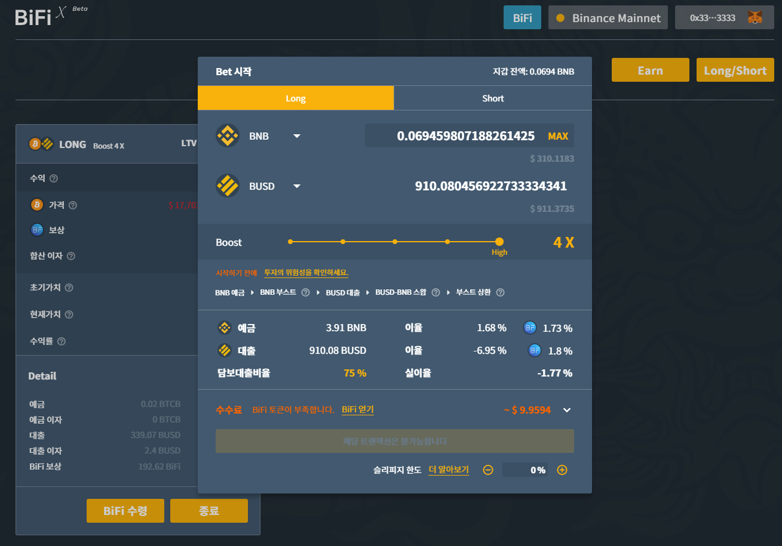This screenshot has width=782, height=546.
Task: Click the BNB coin icon in Bet panel
Action: pyautogui.click(x=228, y=136)
